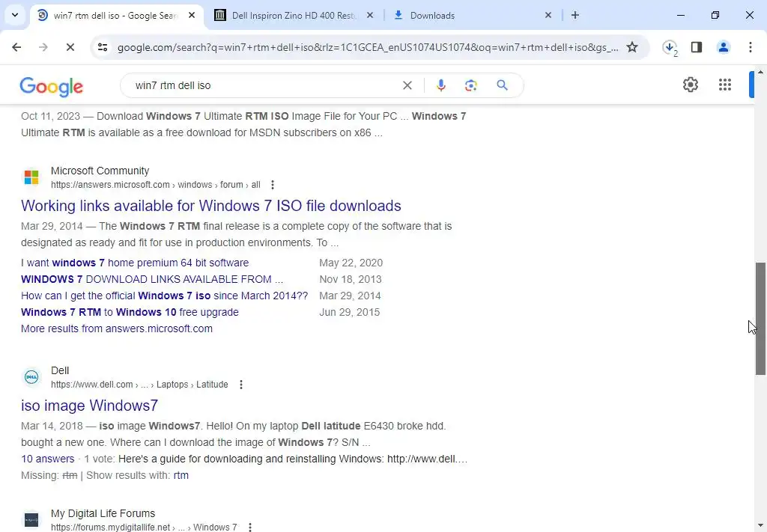Bookmark this page with the star
Screen dimensions: 767x532
click(x=632, y=47)
